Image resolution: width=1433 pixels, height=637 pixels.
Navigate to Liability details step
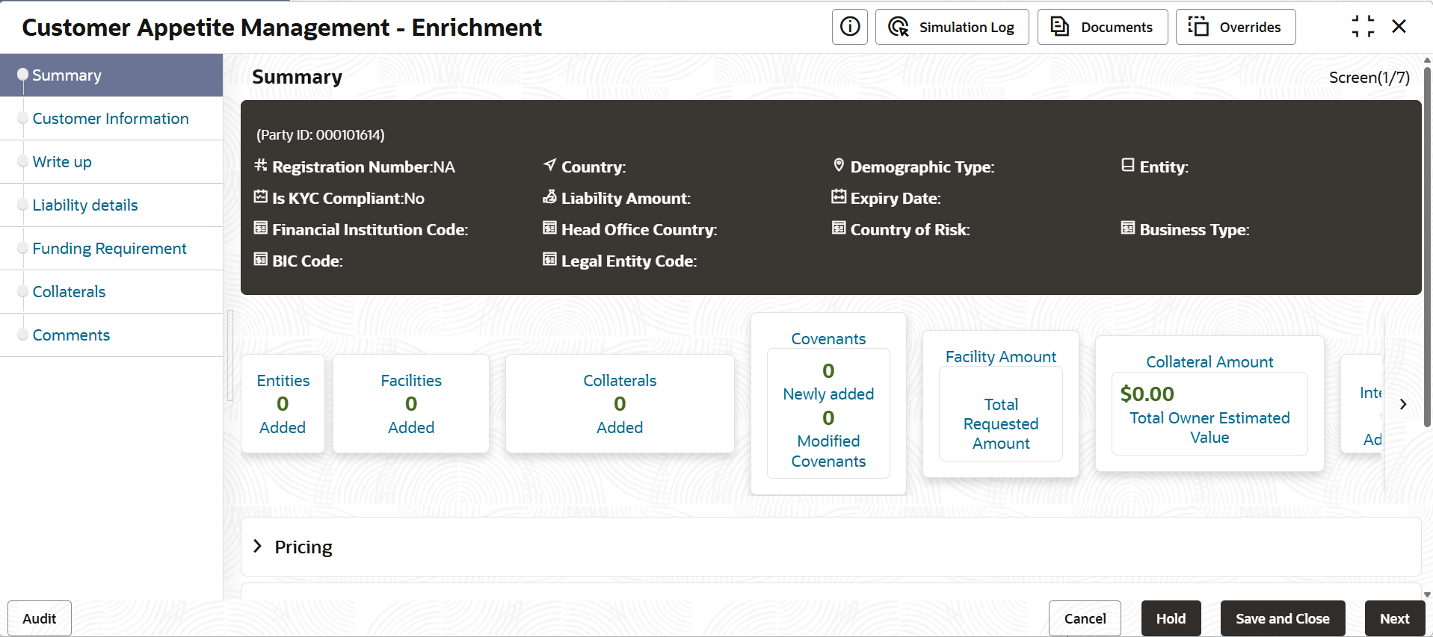click(111, 205)
